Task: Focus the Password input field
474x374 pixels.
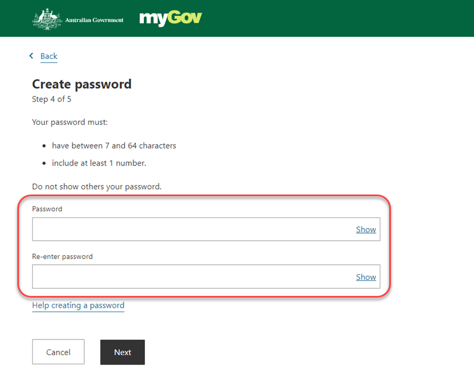Action: tap(206, 229)
